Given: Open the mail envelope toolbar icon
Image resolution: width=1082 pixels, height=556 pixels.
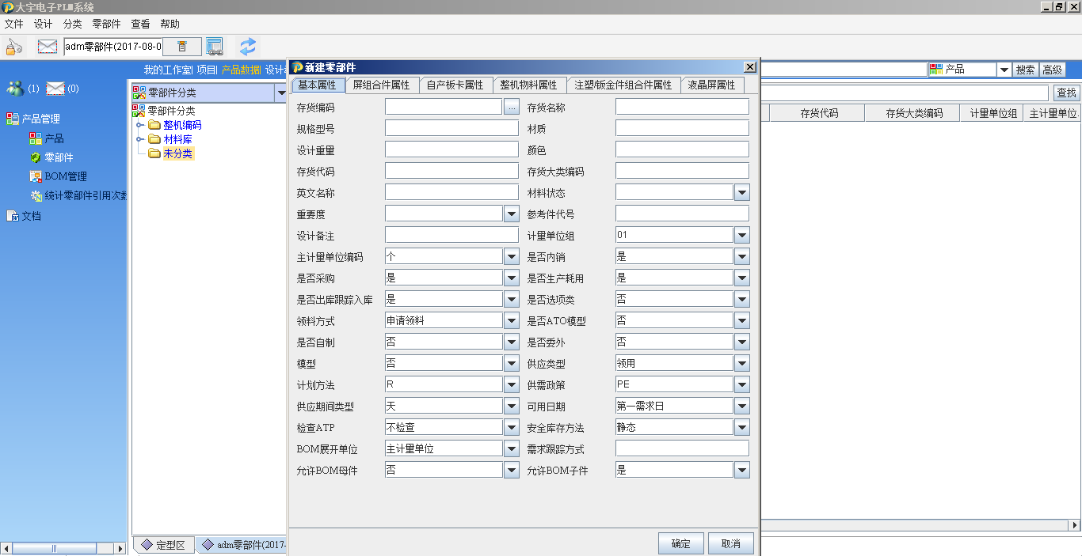Looking at the screenshot, I should 48,47.
